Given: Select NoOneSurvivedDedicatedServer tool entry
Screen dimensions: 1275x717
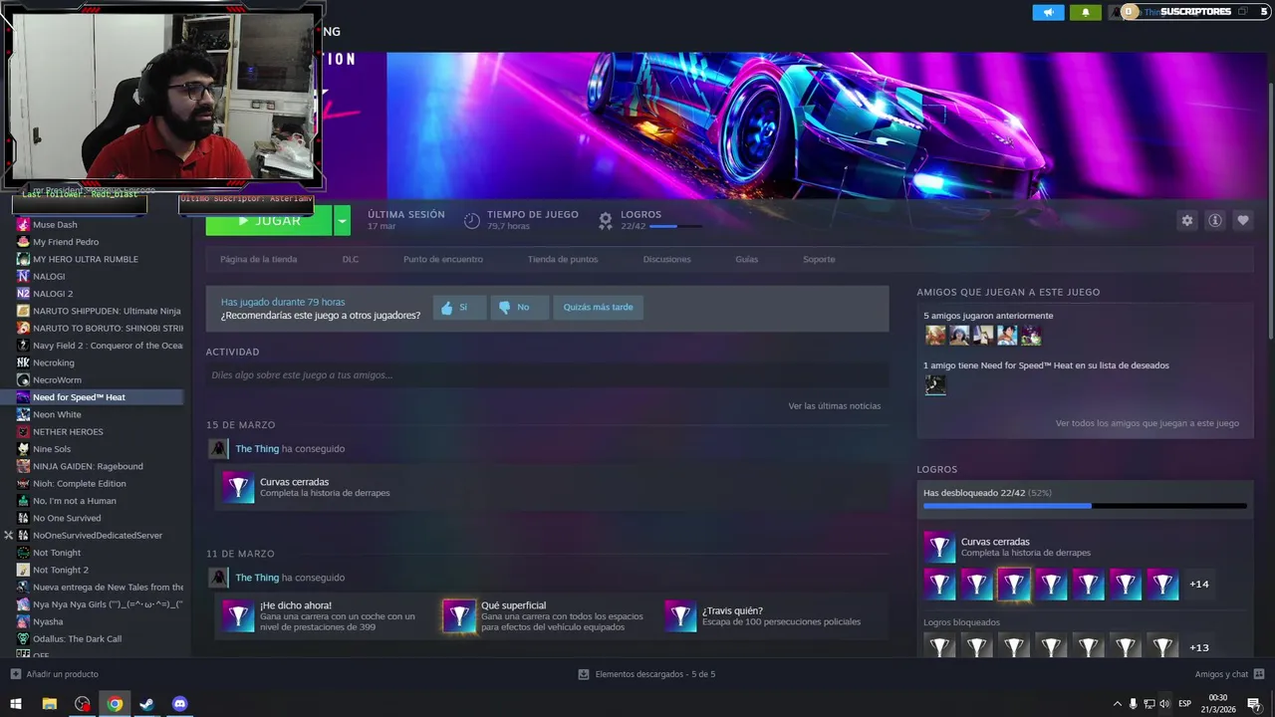Looking at the screenshot, I should tap(98, 536).
